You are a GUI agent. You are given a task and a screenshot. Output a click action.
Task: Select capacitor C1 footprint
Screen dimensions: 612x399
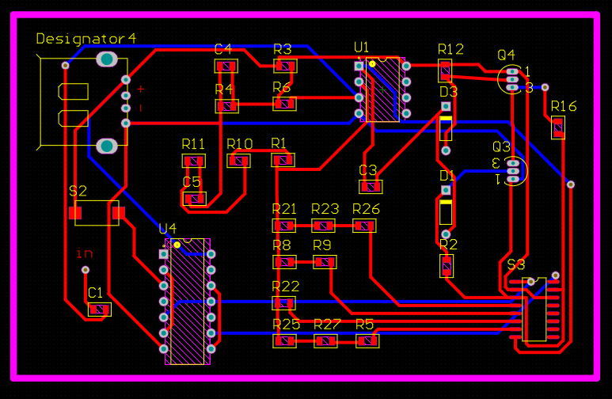tap(100, 310)
